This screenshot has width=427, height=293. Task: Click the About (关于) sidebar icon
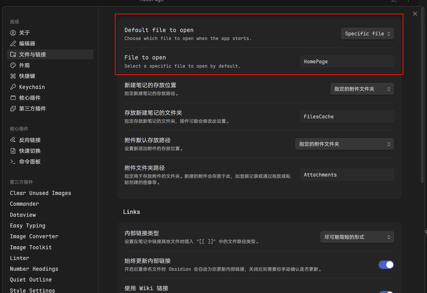point(13,33)
